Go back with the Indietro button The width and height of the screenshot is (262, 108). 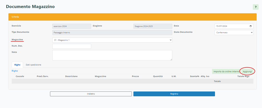(x=91, y=94)
